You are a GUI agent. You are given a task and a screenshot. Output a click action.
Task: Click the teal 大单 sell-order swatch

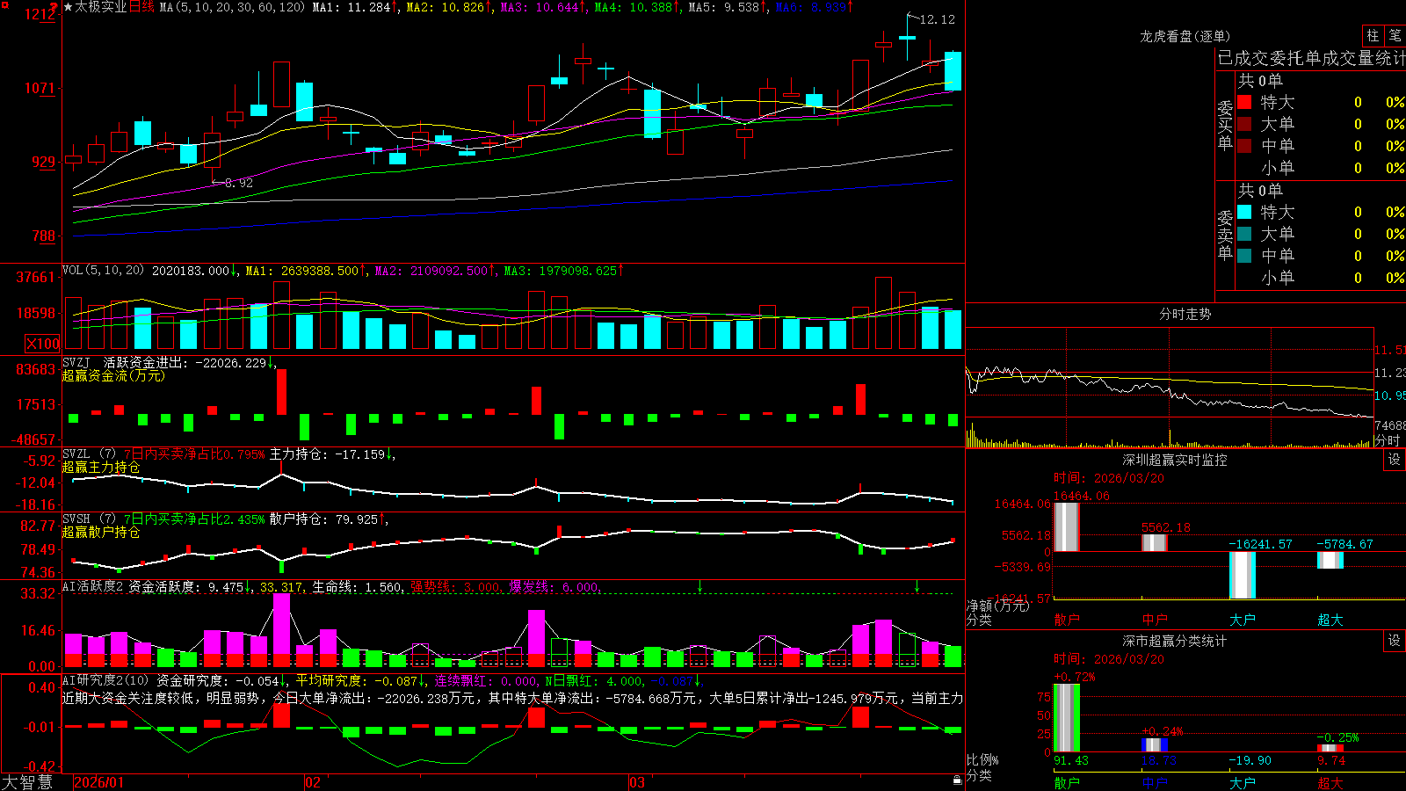[x=1244, y=234]
